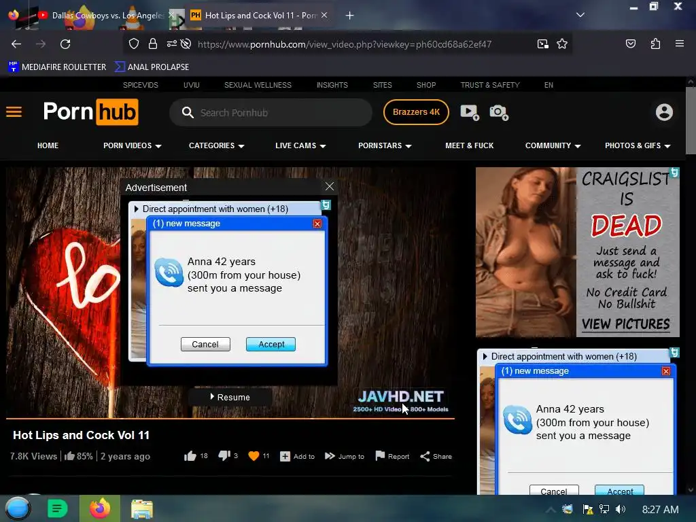Open the Firefox icon in the taskbar
This screenshot has width=696, height=522.
pos(100,508)
